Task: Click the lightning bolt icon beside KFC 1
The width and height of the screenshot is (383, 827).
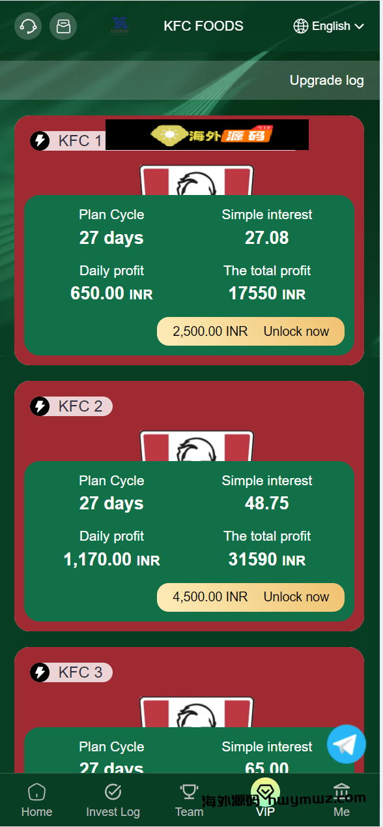Action: [x=40, y=140]
